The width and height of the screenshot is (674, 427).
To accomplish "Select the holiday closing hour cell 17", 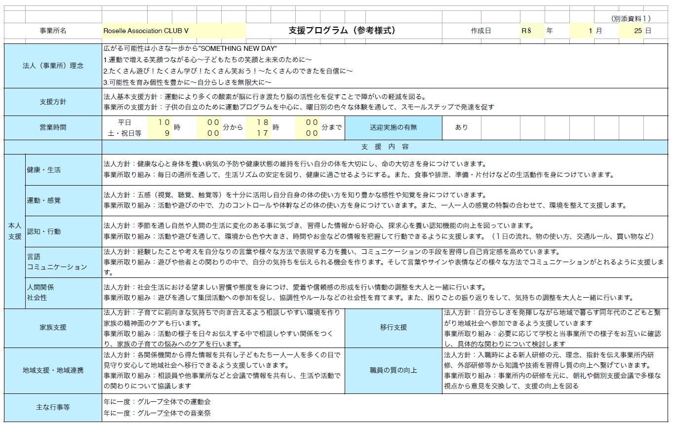I will 260,133.
